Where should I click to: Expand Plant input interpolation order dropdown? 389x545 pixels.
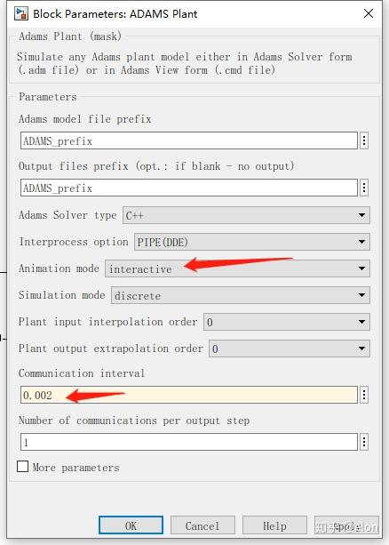pos(287,322)
